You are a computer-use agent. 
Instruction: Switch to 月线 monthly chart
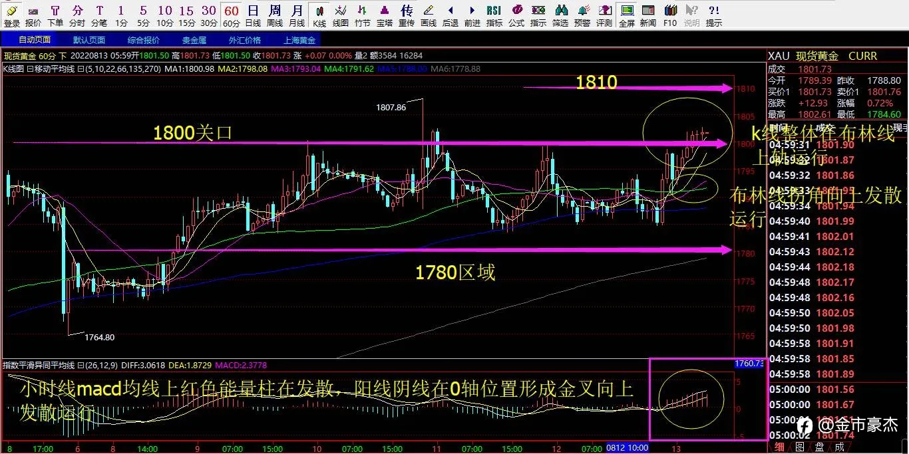tap(297, 15)
